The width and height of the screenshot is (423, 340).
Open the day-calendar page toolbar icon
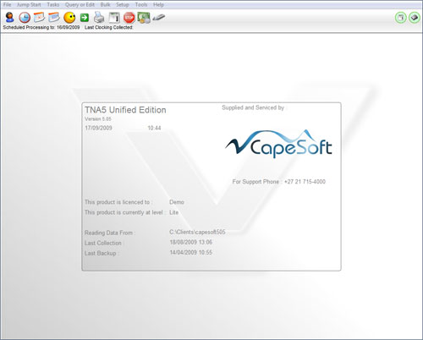114,18
